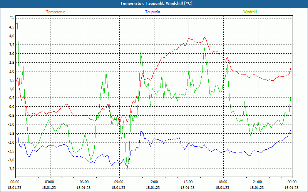Select the 06:00 time label on the x-axis
Screen dimensions: 308x192
point(84,182)
